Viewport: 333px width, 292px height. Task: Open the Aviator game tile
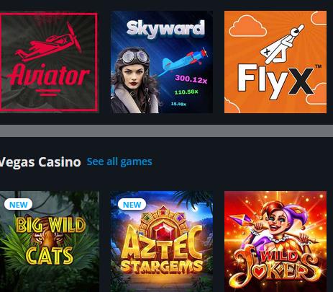49,63
